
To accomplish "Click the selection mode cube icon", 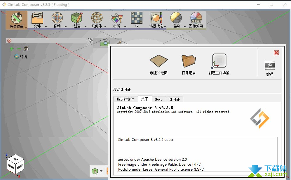I will tap(95, 171).
